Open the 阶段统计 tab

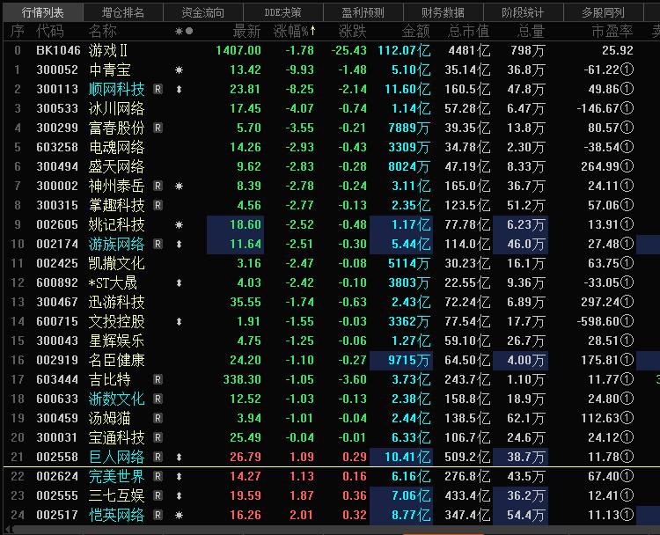pyautogui.click(x=523, y=12)
